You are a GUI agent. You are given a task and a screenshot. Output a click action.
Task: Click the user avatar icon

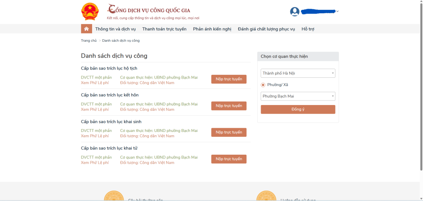295,12
